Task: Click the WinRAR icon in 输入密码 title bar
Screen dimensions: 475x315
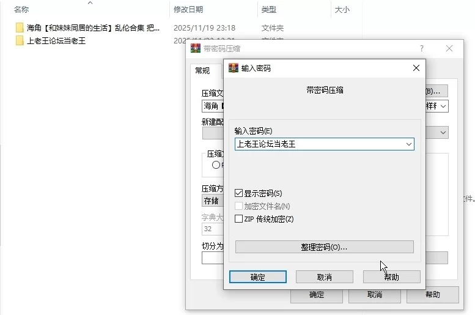Action: (x=234, y=68)
